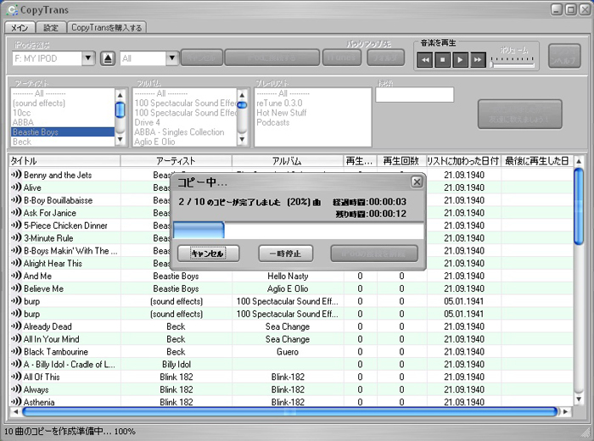Click speaker icon beside Already Dead
The width and height of the screenshot is (594, 441).
point(16,326)
